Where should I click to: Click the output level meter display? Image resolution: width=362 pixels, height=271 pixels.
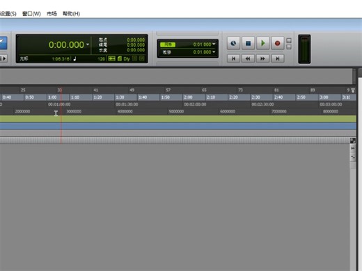[x=304, y=49]
